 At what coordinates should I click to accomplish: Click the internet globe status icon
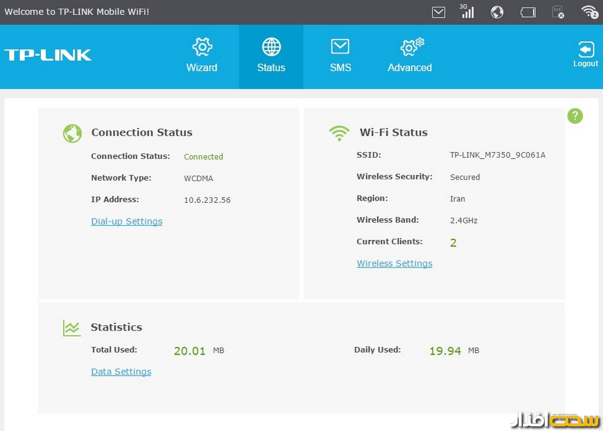[497, 12]
